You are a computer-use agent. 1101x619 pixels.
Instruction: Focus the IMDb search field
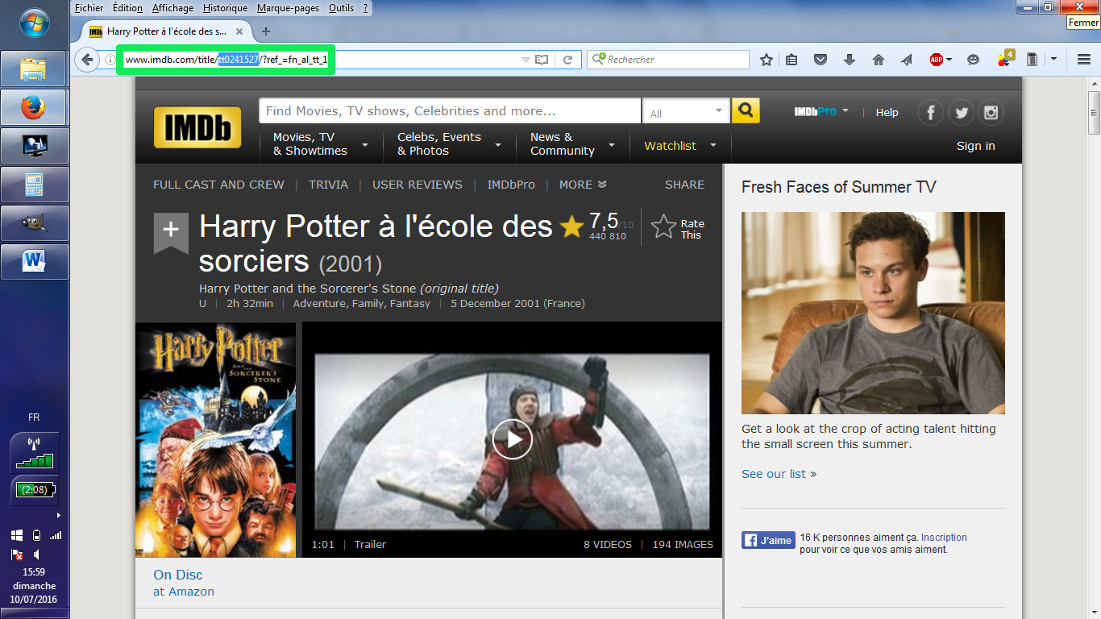point(450,111)
